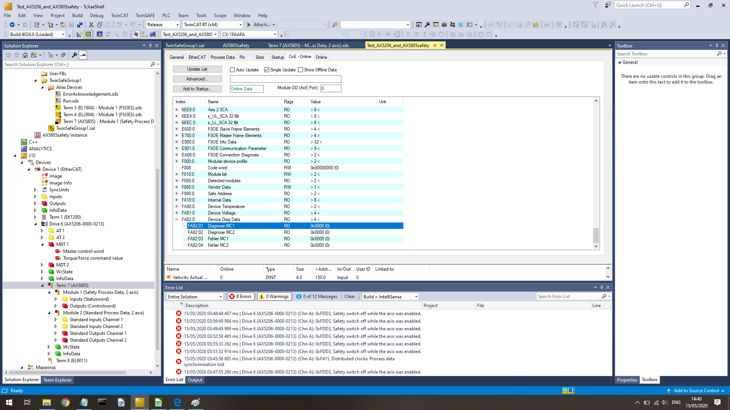Click the Module OD AoE Port field
The width and height of the screenshot is (730, 410).
[331, 88]
